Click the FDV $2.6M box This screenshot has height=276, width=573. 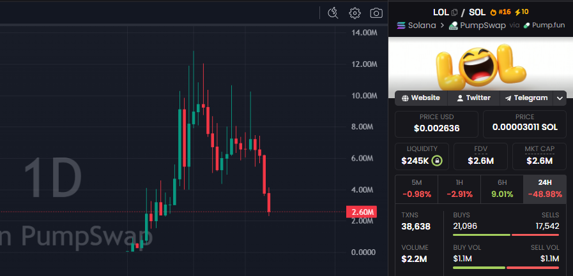pyautogui.click(x=480, y=156)
